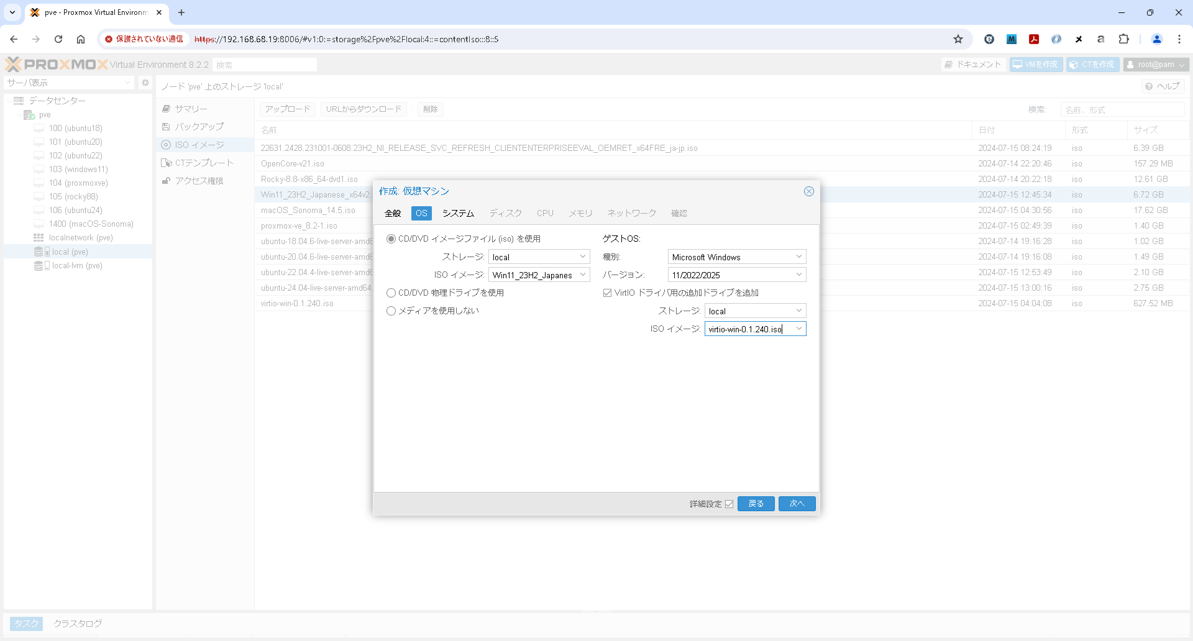1193x641 pixels.
Task: Focus the ISO name filter field
Action: tap(1122, 110)
